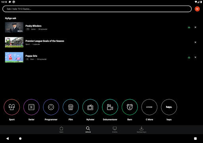The width and height of the screenshot is (203, 143).
Task: Tap the Android home button
Action: pos(20,139)
